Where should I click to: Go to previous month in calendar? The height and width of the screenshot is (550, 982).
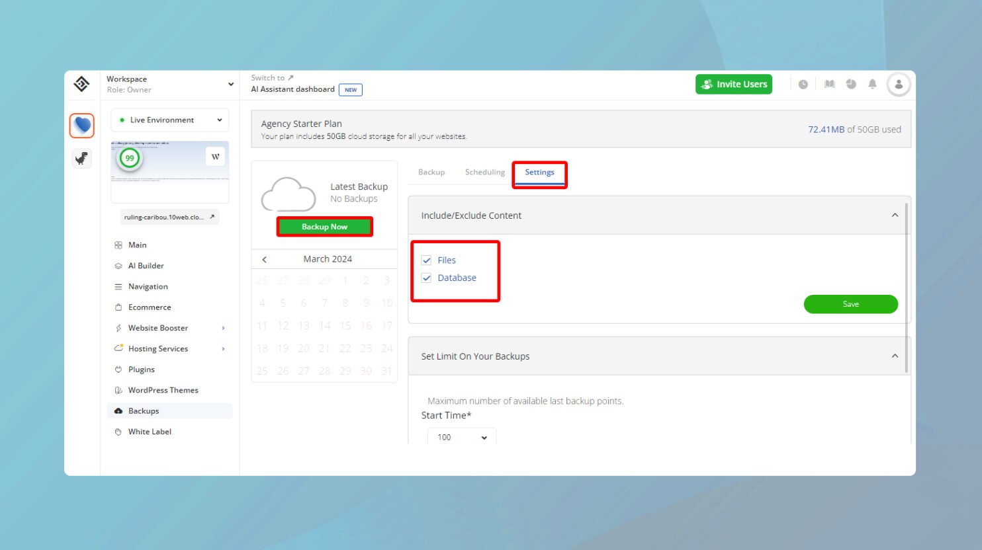pyautogui.click(x=265, y=260)
